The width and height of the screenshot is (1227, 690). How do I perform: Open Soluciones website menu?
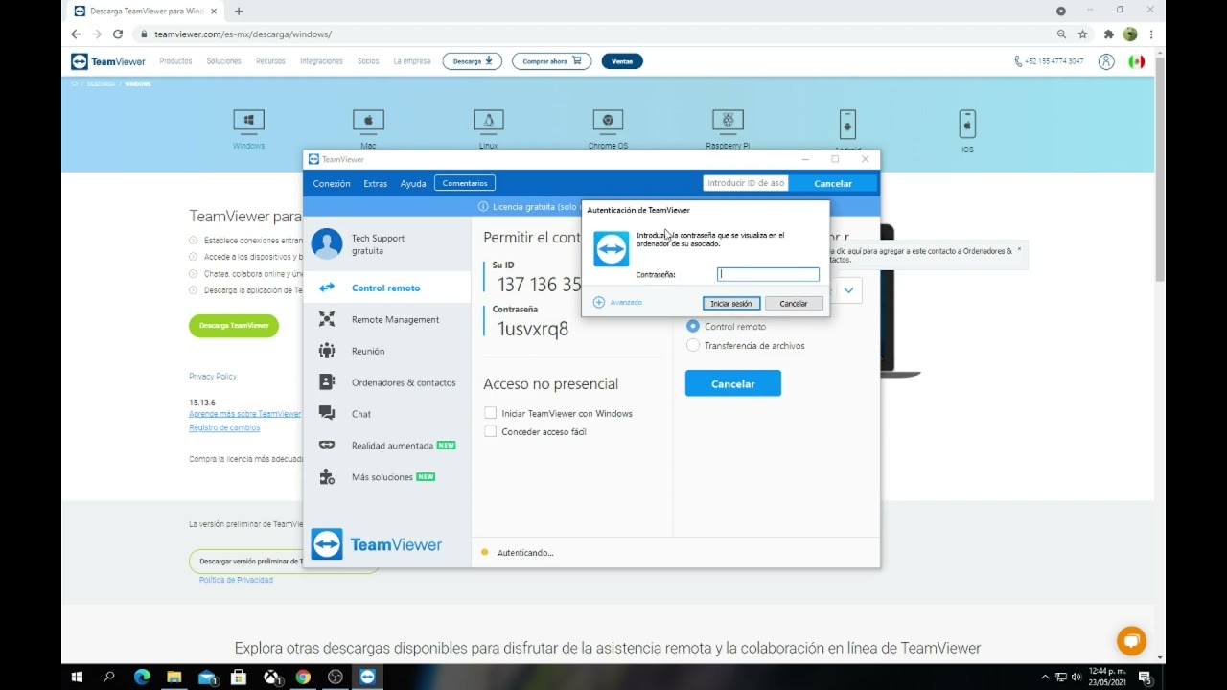(x=224, y=61)
